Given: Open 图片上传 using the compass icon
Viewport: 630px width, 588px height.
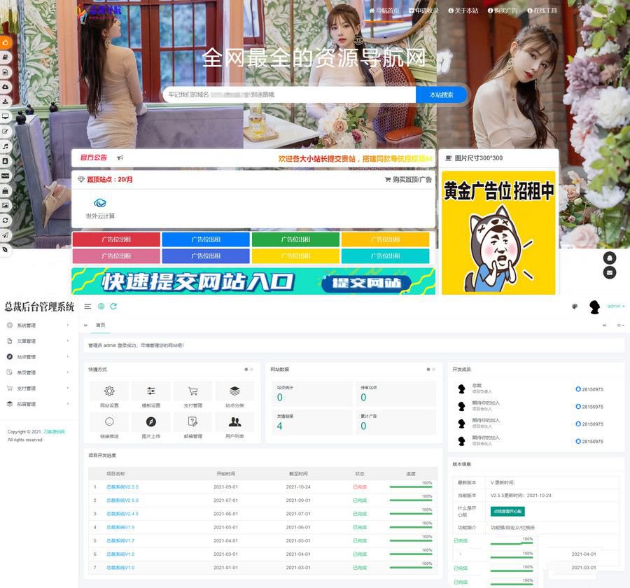Looking at the screenshot, I should (151, 422).
